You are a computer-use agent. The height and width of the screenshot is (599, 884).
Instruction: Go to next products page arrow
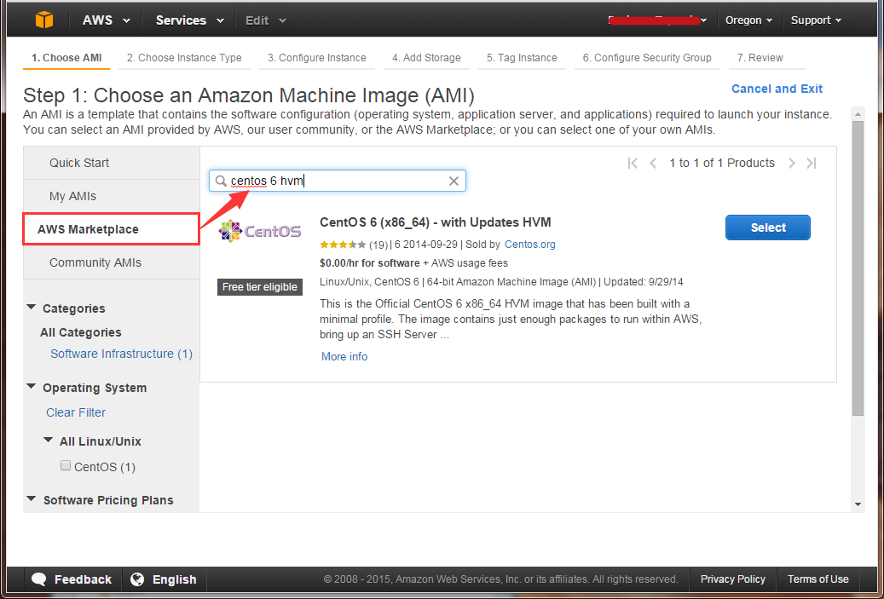(x=792, y=164)
